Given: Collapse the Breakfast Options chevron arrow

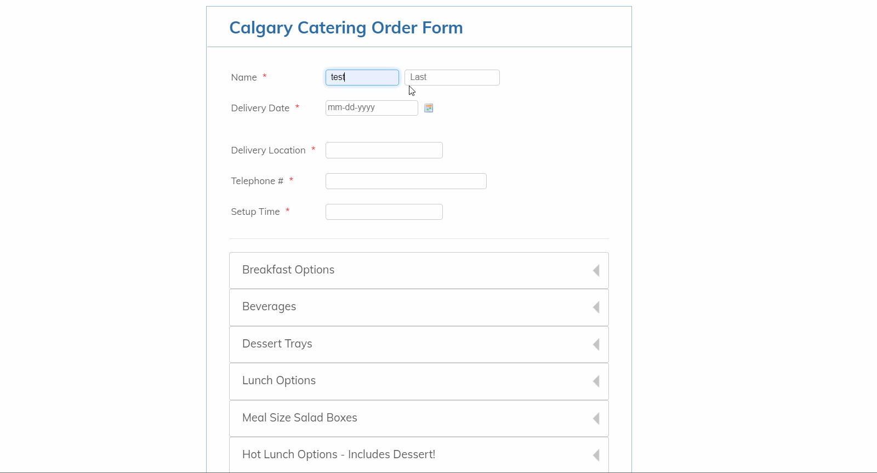Looking at the screenshot, I should click(x=596, y=270).
